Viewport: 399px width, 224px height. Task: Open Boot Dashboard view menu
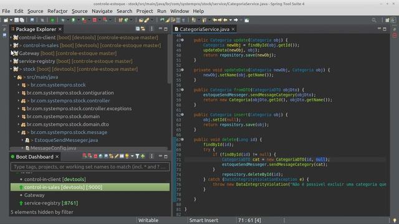coord(151,156)
